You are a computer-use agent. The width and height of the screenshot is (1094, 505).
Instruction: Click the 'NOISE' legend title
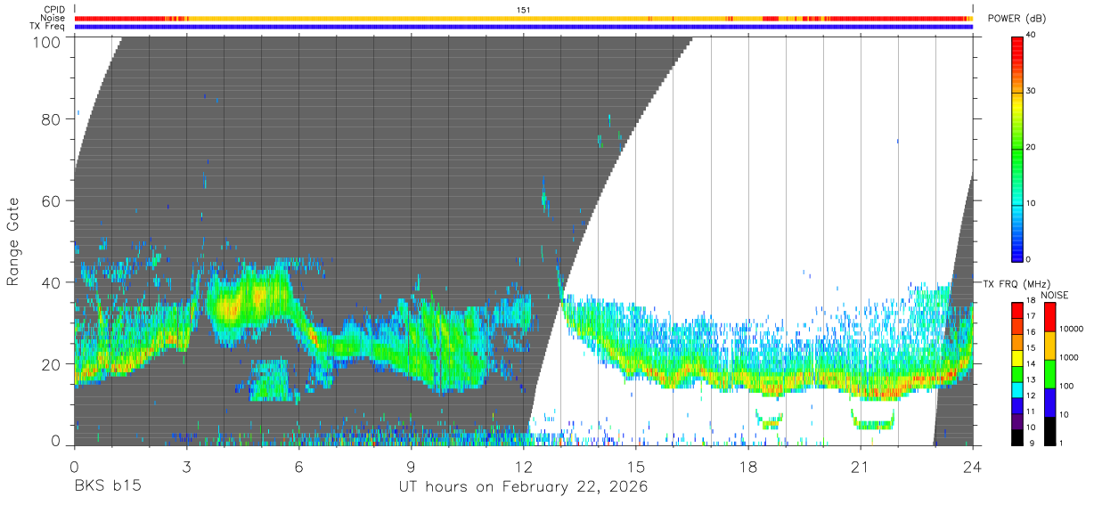(1055, 295)
